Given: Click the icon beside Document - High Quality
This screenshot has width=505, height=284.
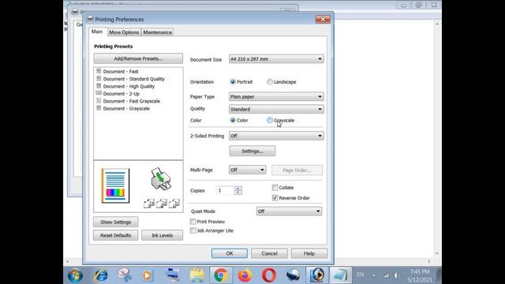Looking at the screenshot, I should coord(99,86).
